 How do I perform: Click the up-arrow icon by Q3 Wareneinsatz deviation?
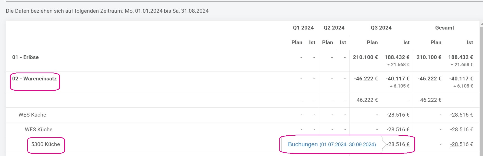pos(391,86)
